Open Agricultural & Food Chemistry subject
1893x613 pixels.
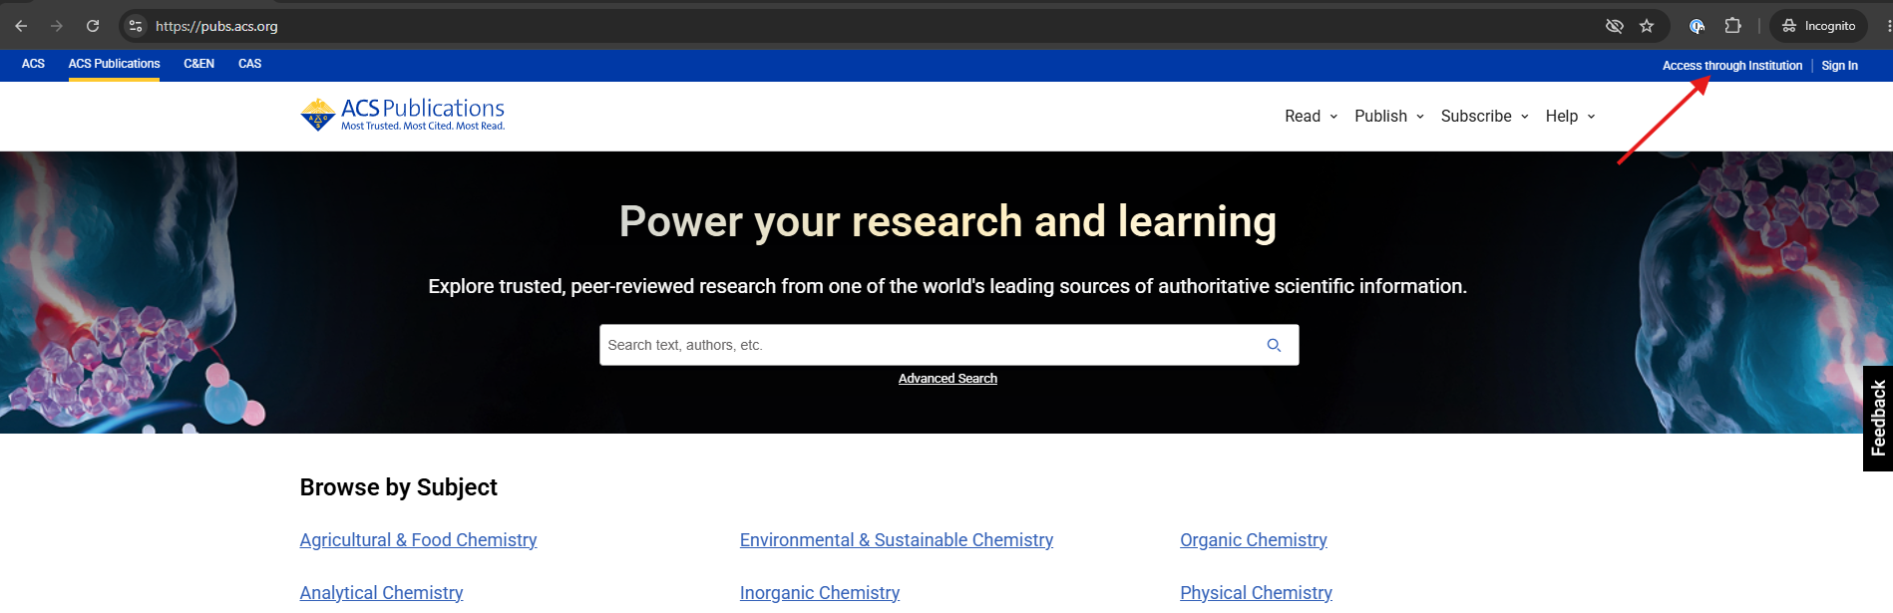[x=418, y=540]
